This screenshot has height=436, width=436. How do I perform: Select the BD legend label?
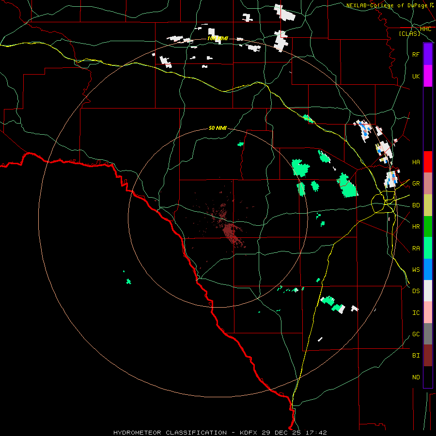(416, 205)
